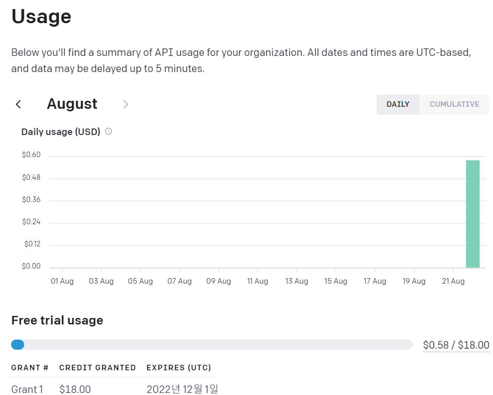Viewport: 493px width, 395px height.
Task: Click the 2022년 12월 1일 expiry date
Action: [x=182, y=389]
